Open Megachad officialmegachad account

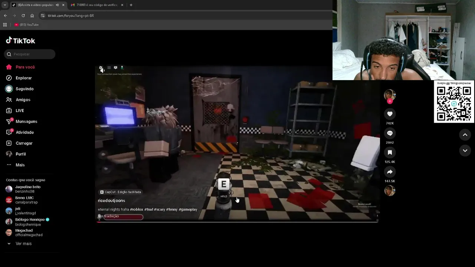(x=24, y=233)
